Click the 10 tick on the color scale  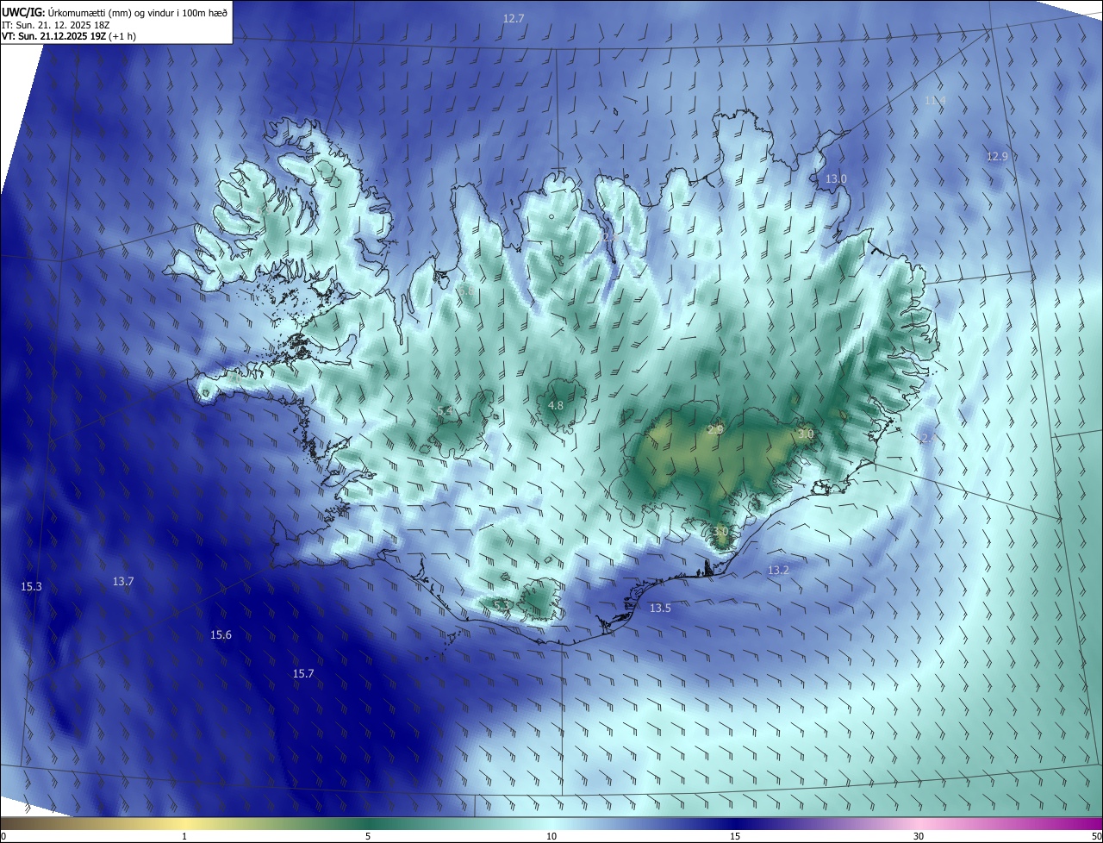click(551, 836)
